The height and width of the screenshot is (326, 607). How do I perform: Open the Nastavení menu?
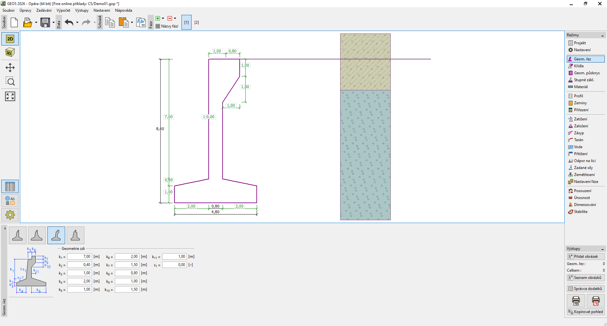(x=101, y=10)
